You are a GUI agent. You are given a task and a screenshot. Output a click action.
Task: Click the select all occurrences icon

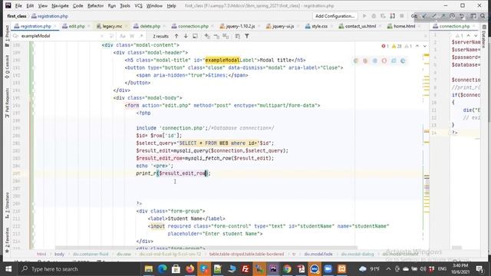[226, 36]
